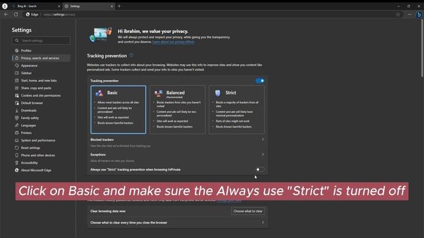The width and height of the screenshot is (424, 238).
Task: Expand Choose what to clear on close chevron
Action: click(x=262, y=223)
